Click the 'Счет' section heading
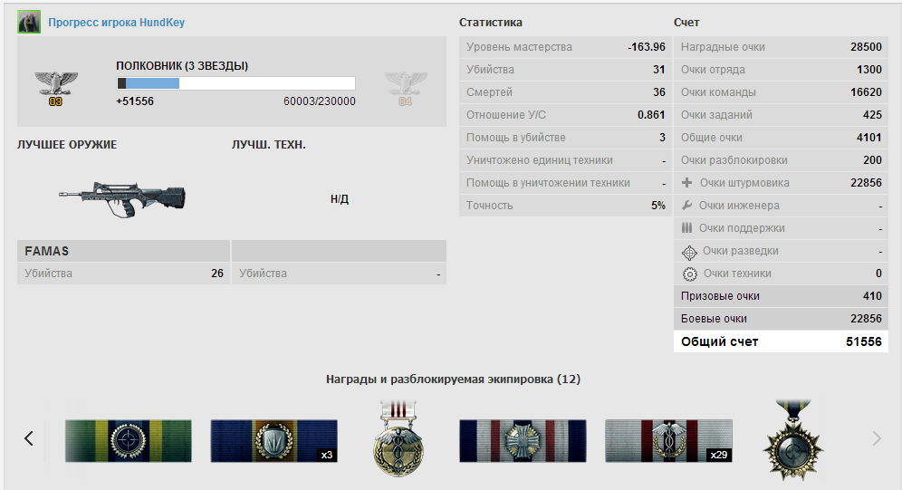Image resolution: width=902 pixels, height=490 pixels. (x=686, y=23)
